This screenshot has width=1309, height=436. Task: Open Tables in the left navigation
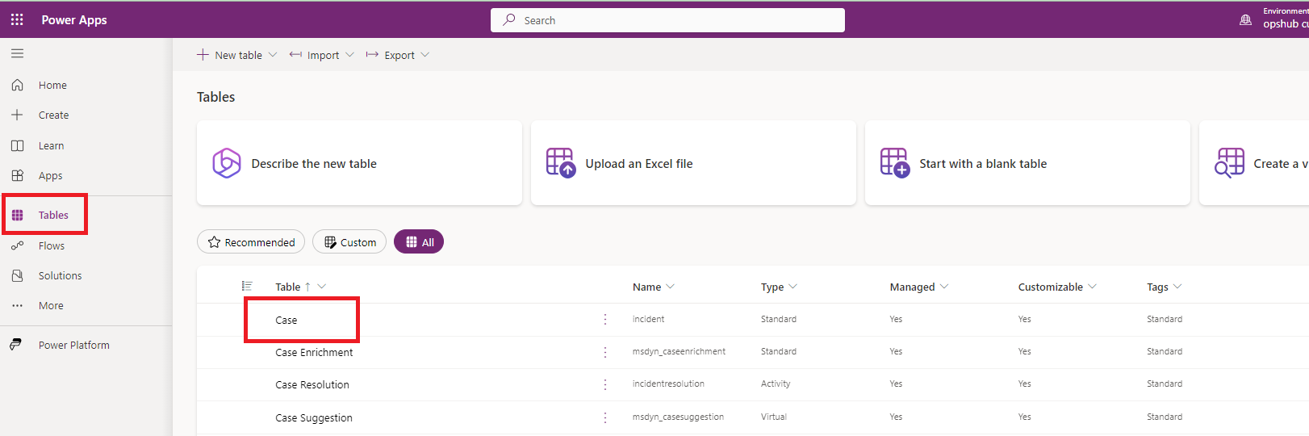click(x=53, y=215)
